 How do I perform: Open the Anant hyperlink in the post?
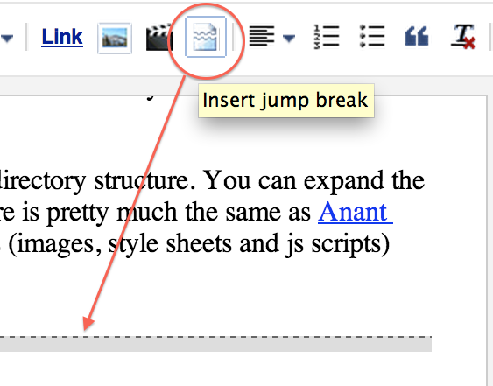tap(356, 213)
